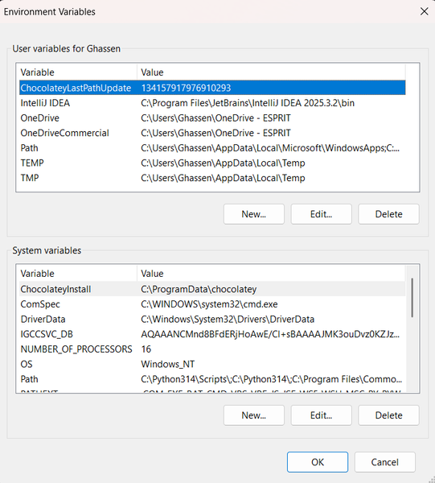Select the ChocolateyInstall system variable
Viewport: 435px width, 483px height.
coord(212,289)
